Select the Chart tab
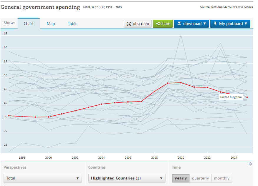Screen dimensions: 258x186 [x=29, y=24]
